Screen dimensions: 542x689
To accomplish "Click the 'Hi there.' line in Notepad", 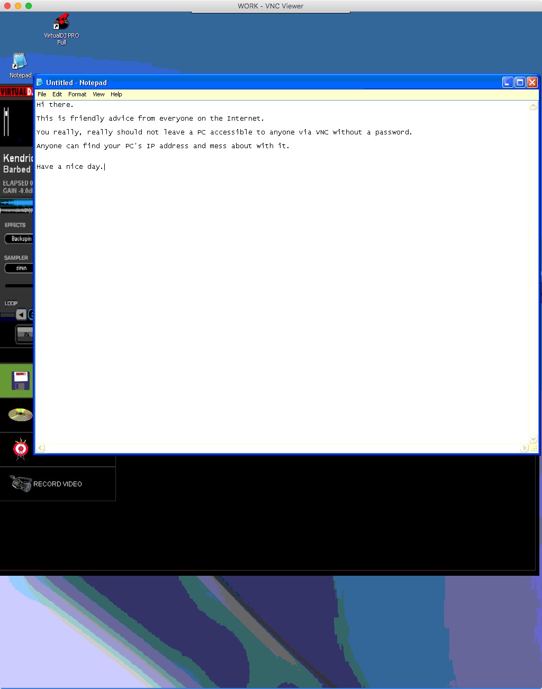I will tap(55, 105).
